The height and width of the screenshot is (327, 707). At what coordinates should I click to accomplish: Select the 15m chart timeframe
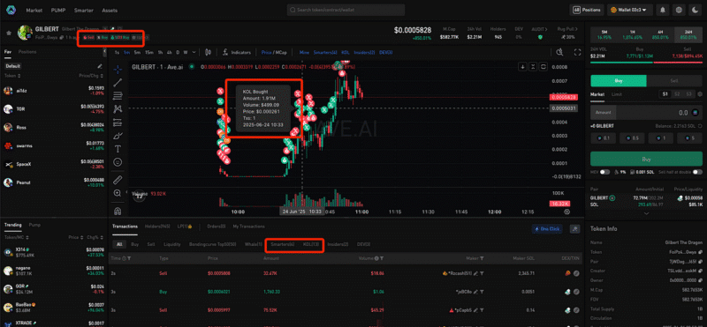148,53
